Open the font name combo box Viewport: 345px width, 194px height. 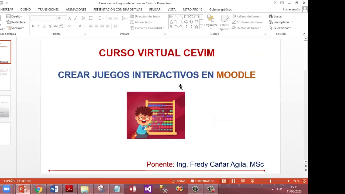[x=43, y=18]
